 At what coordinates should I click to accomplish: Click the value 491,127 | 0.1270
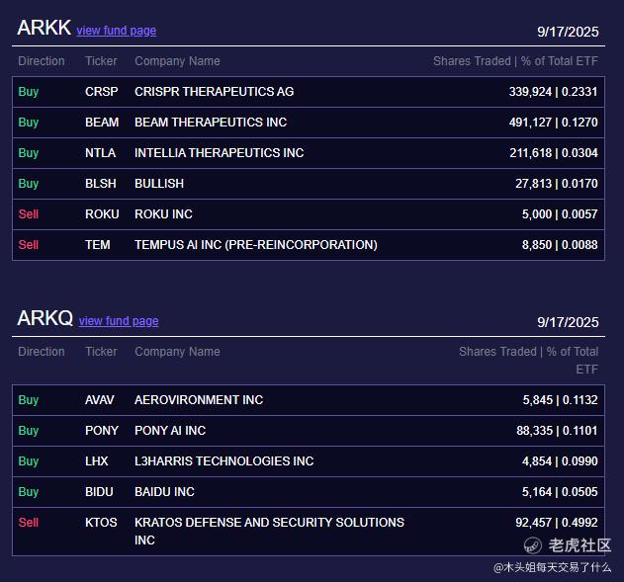(x=553, y=123)
